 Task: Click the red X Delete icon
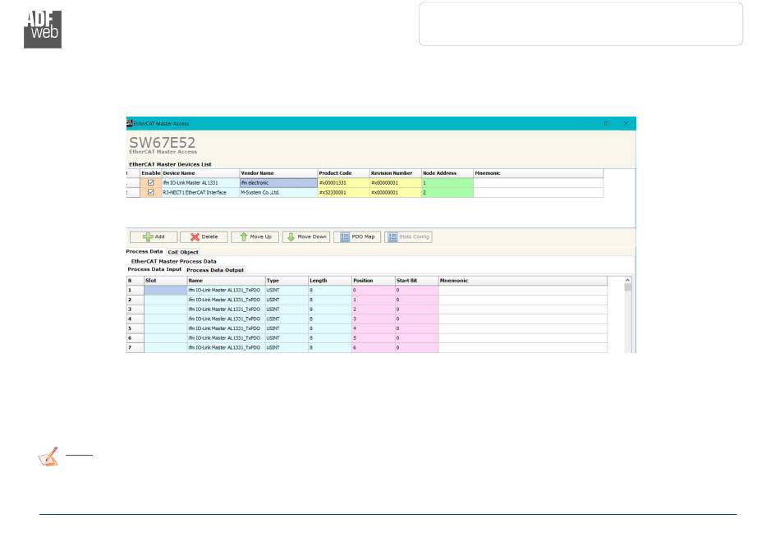click(195, 236)
